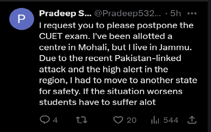Click the purple "P" profile avatar
This screenshot has width=211, height=132.
[21, 19]
